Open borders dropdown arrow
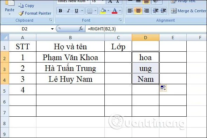Viewport: 207px width, 138px height. click(96, 11)
